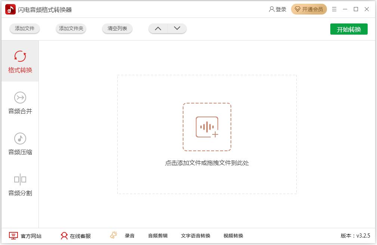Open the 录音 recording link
This screenshot has width=377, height=245.
coord(130,236)
